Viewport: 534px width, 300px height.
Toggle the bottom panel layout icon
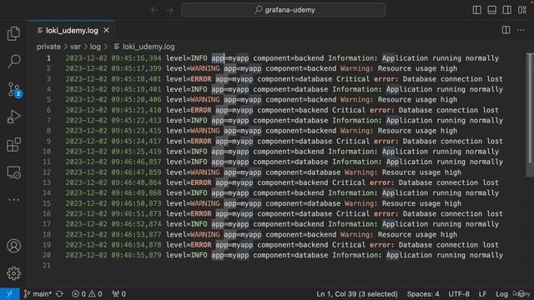point(491,10)
